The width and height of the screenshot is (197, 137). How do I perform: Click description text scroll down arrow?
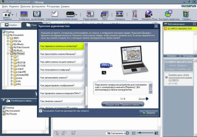(150, 92)
